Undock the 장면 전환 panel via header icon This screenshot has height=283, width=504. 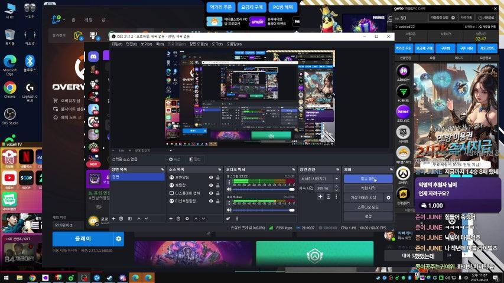click(338, 169)
